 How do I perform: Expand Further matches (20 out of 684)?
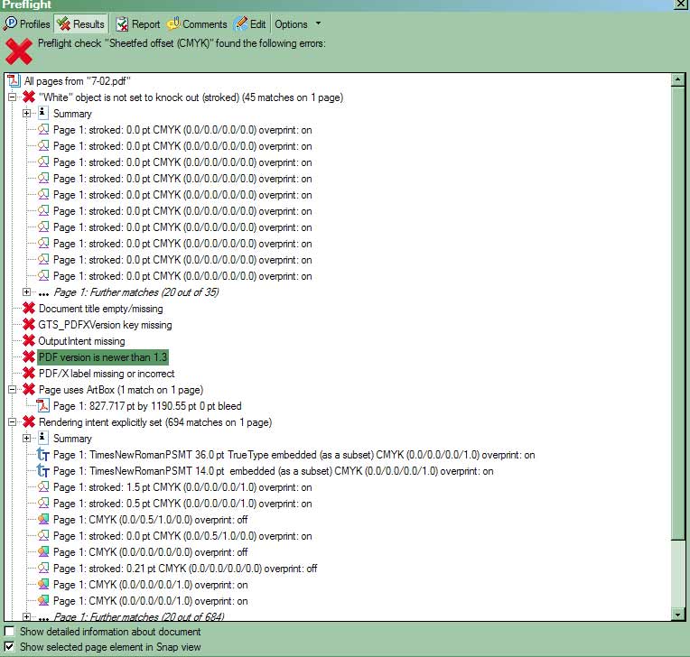[x=26, y=617]
